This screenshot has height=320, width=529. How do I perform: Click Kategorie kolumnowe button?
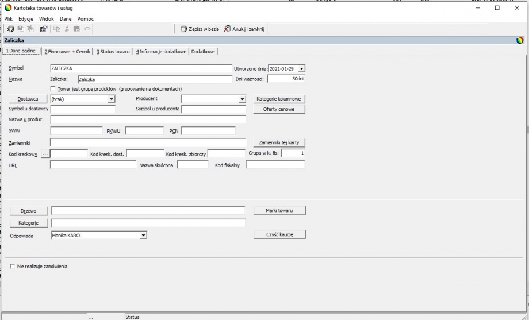click(x=279, y=99)
